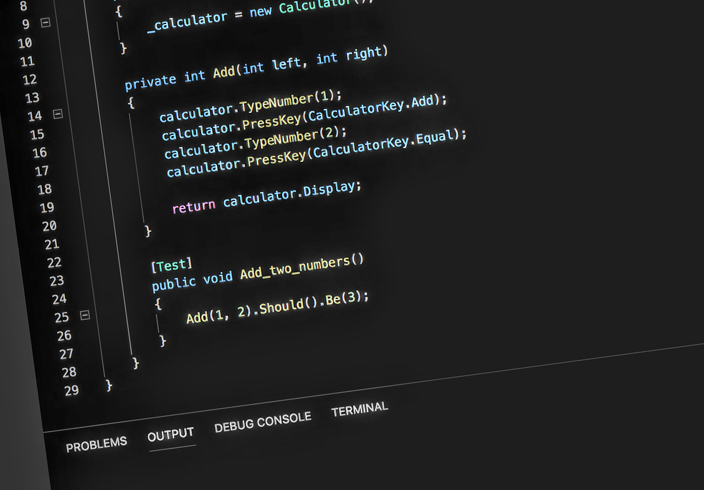Switch to the PROBLEMS panel tab

click(96, 444)
